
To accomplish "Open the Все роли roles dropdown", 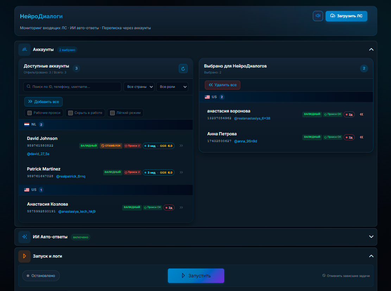I will point(172,87).
